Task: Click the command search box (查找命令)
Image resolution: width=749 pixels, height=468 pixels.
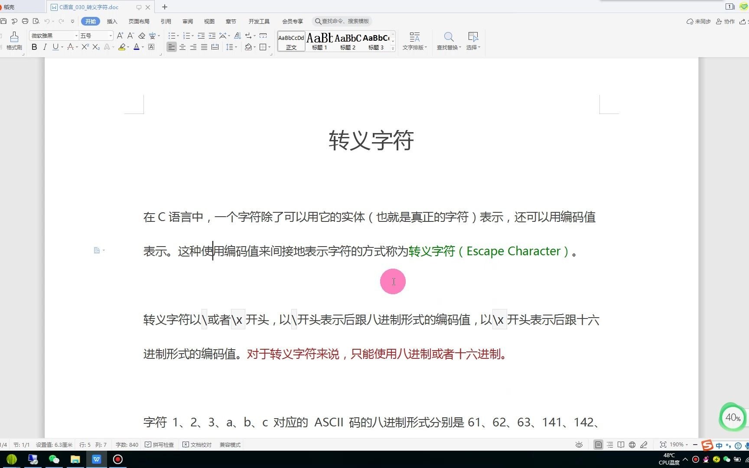Action: (x=342, y=21)
